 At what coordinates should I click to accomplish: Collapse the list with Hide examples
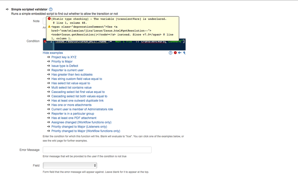click(53, 53)
